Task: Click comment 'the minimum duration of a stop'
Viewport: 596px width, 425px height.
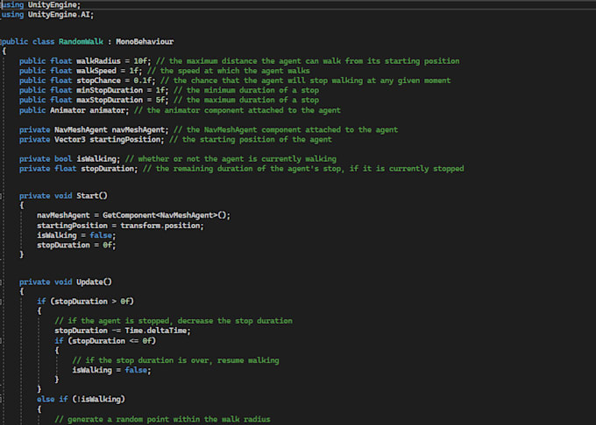Action: pyautogui.click(x=252, y=90)
